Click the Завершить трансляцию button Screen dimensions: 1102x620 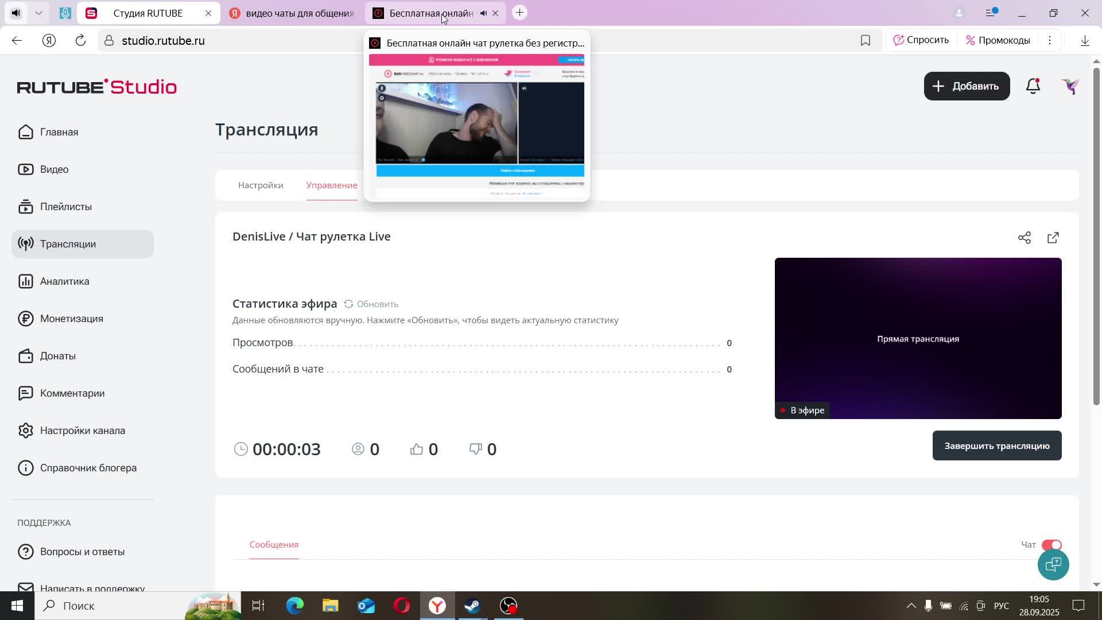(x=996, y=445)
